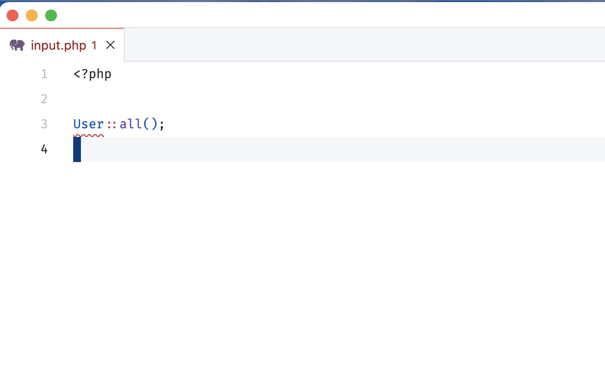Click the error count badge on input.php tab
This screenshot has height=381, width=605.
click(x=94, y=45)
